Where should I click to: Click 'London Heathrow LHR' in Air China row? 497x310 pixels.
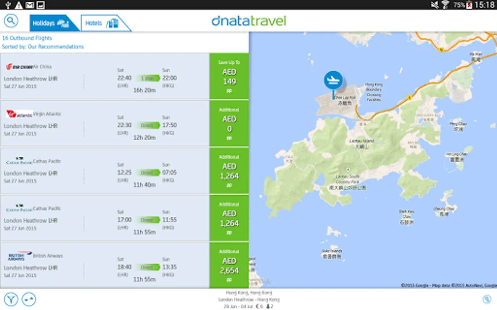pyautogui.click(x=31, y=79)
